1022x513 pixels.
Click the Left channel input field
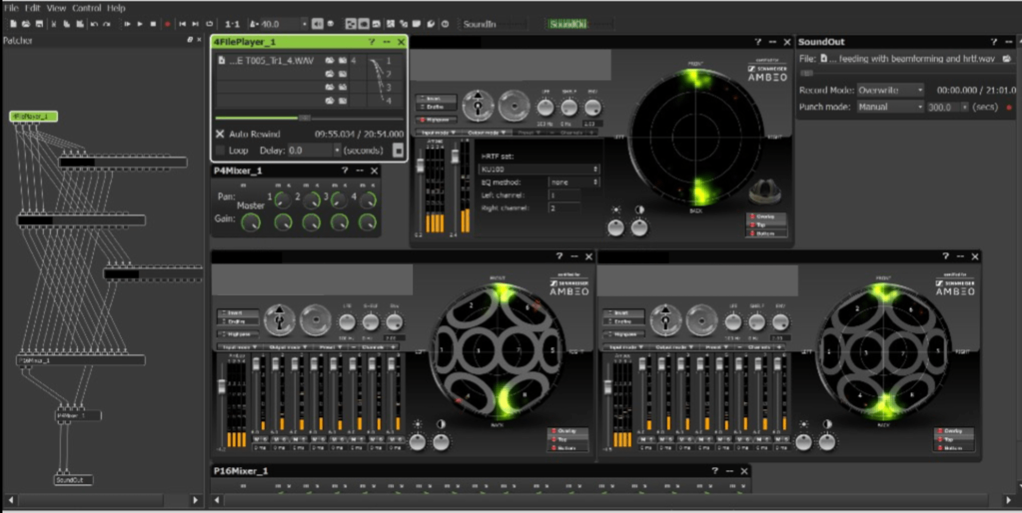564,195
